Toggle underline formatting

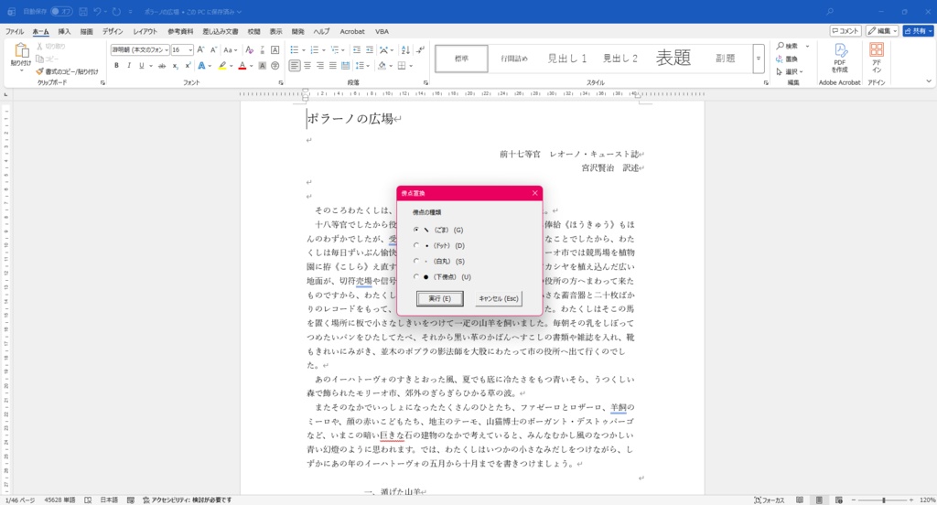(x=141, y=66)
